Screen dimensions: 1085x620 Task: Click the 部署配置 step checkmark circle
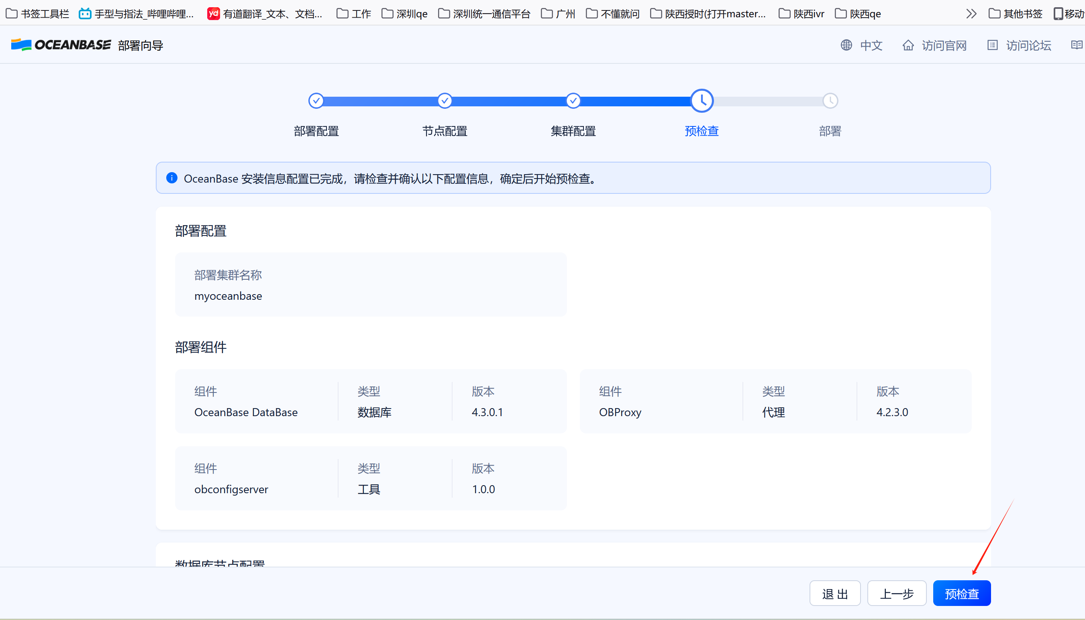[x=316, y=101]
